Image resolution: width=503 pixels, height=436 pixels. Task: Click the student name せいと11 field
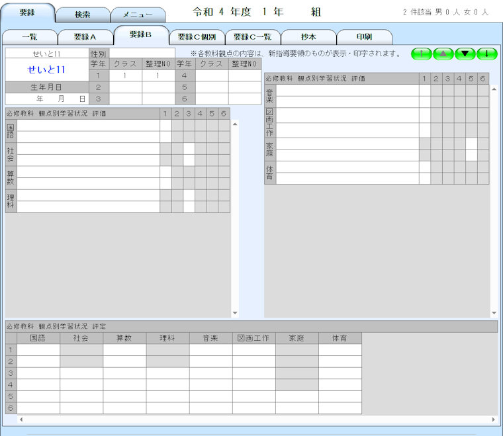pyautogui.click(x=46, y=69)
